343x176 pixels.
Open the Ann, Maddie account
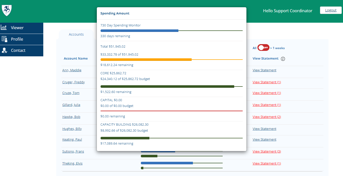tap(72, 70)
